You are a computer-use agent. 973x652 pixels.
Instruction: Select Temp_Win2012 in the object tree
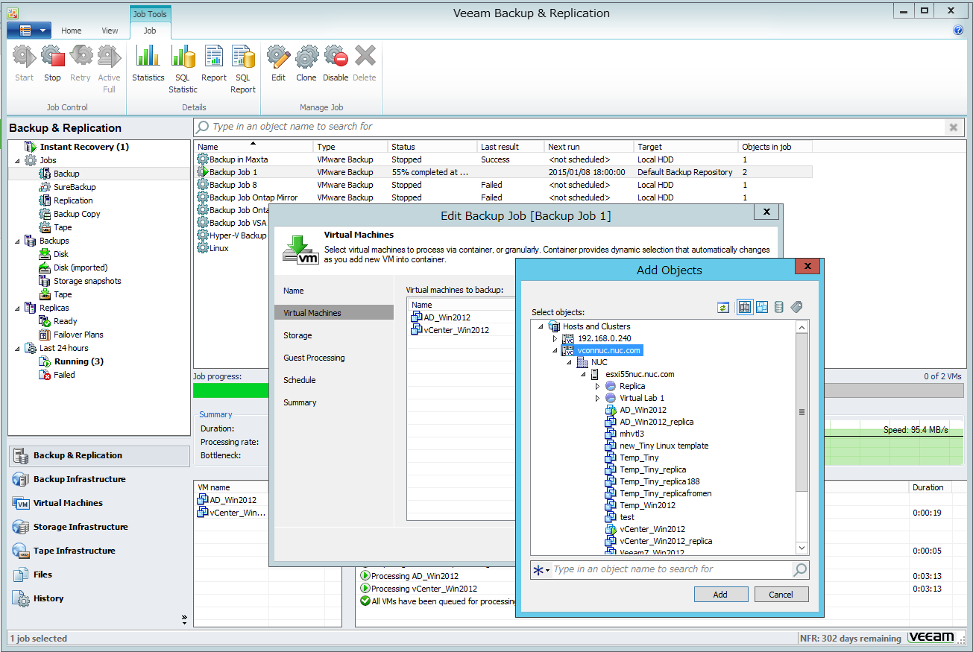point(647,505)
